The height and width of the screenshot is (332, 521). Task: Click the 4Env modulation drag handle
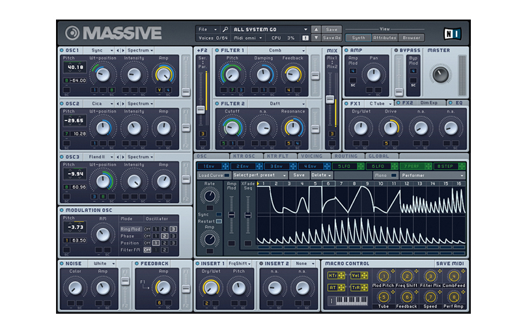point(327,166)
